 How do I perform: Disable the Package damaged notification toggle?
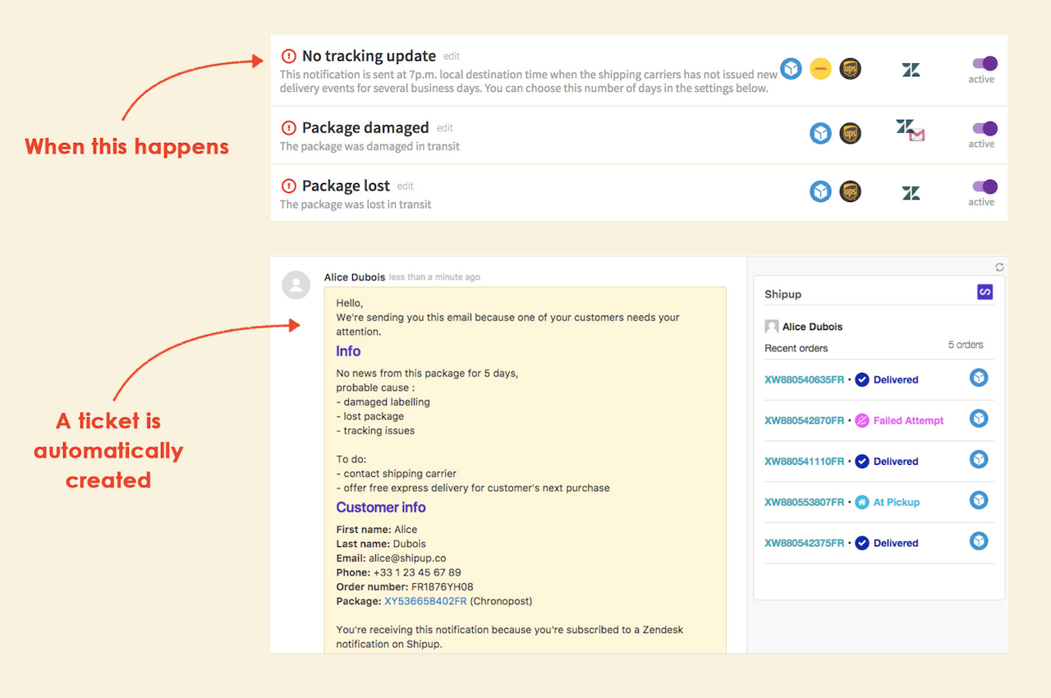pyautogui.click(x=984, y=128)
